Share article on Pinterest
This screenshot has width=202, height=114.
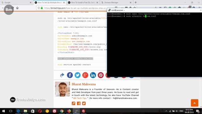pos(101,75)
